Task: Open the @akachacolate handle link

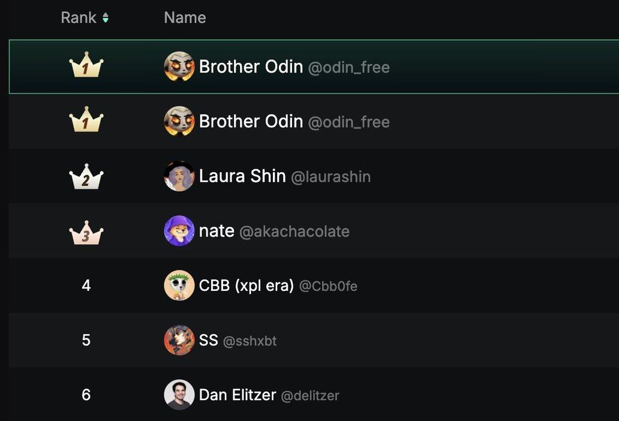Action: point(294,231)
